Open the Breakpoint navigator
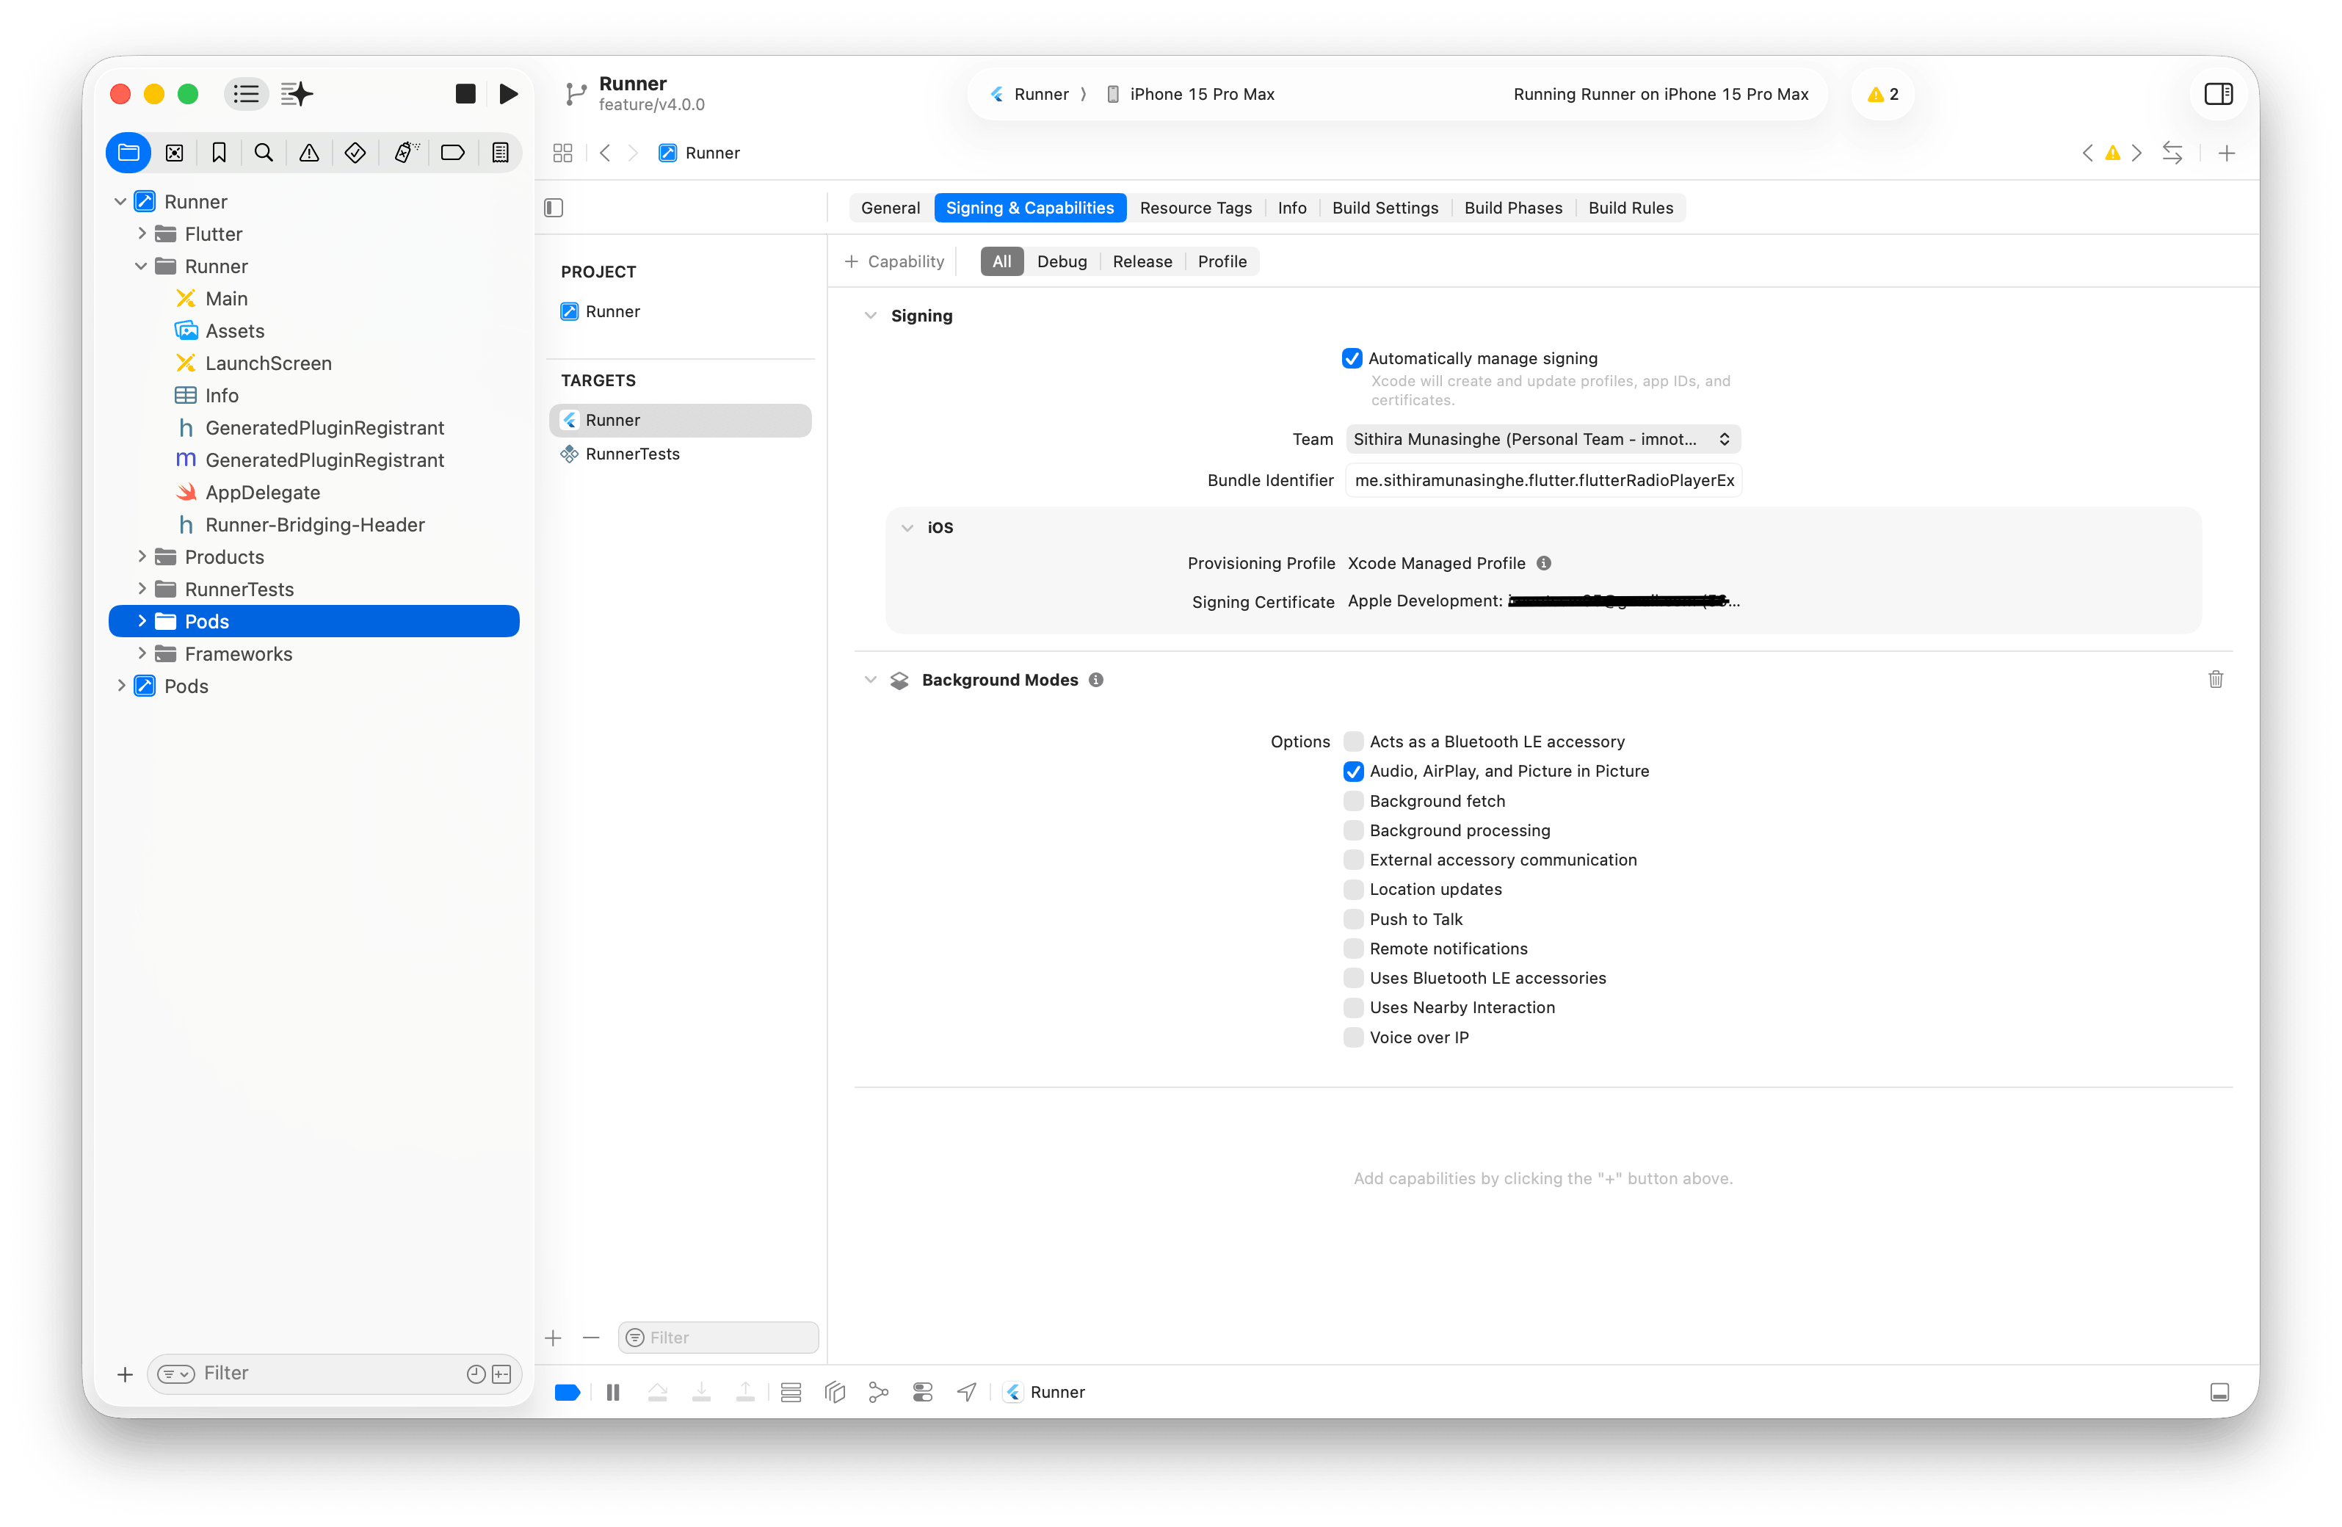Image resolution: width=2342 pixels, height=1527 pixels. tap(453, 153)
